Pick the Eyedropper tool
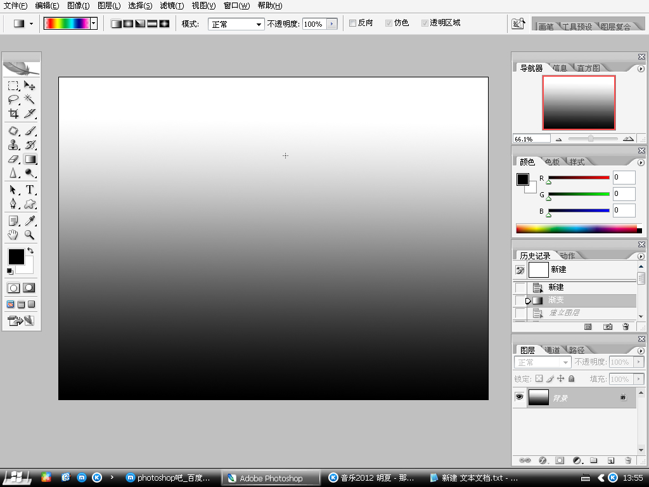 tap(30, 221)
